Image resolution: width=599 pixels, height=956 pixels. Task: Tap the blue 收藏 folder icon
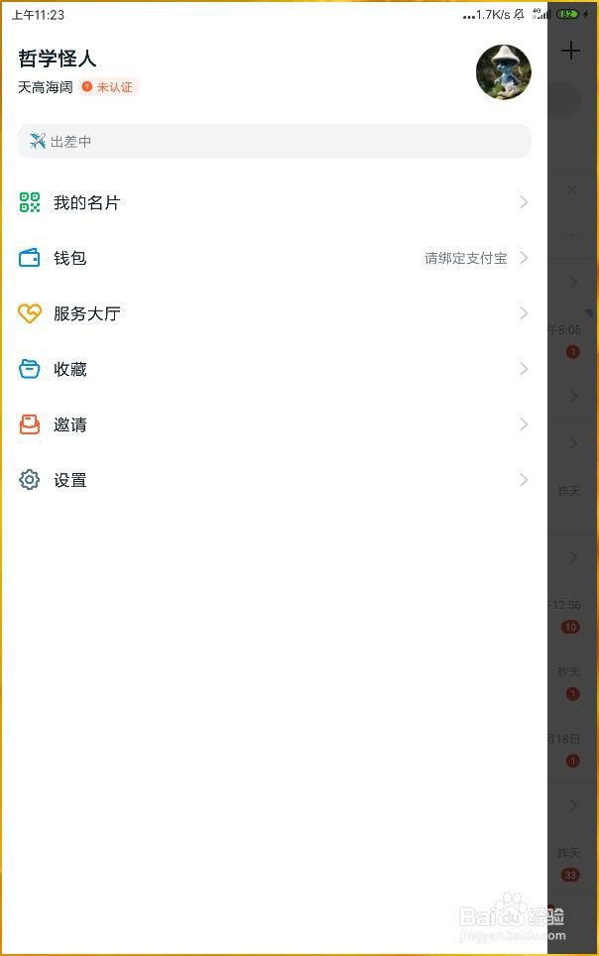click(30, 369)
